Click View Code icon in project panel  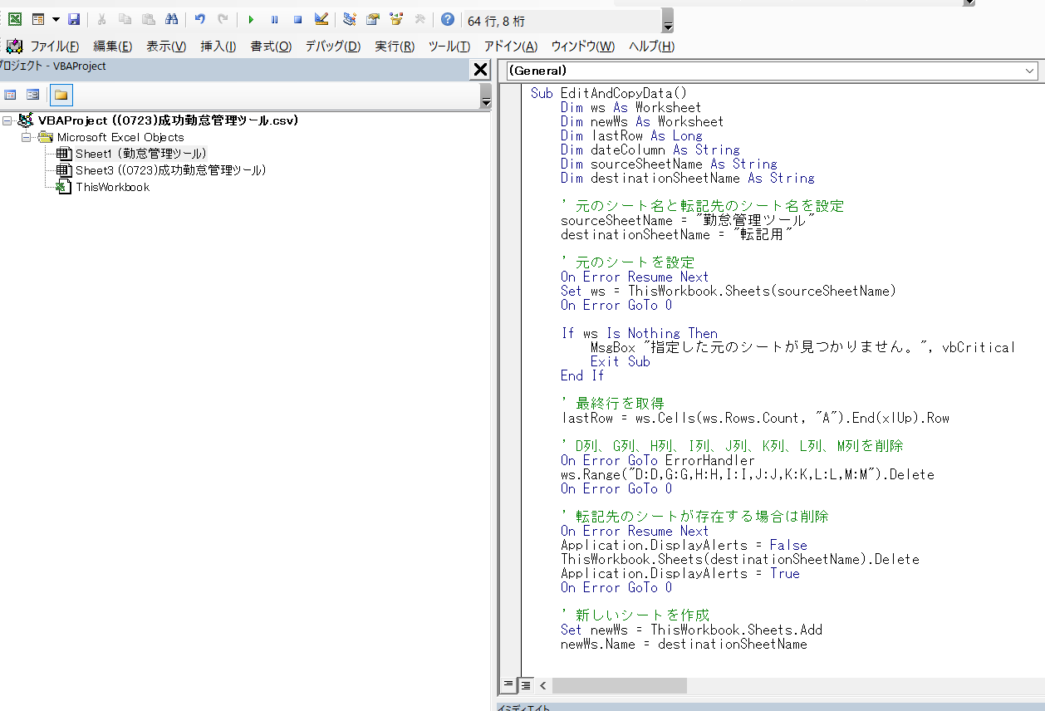[11, 95]
